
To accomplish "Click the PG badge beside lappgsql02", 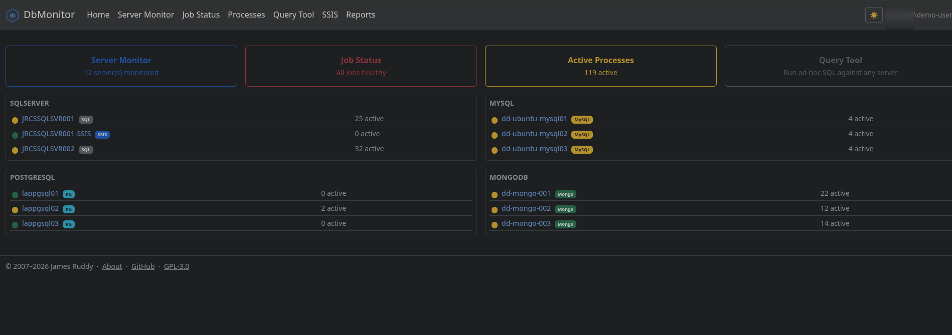I will coord(69,209).
